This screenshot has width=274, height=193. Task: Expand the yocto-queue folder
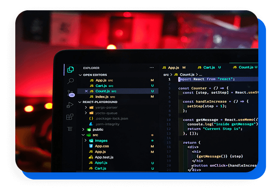[x=86, y=113]
